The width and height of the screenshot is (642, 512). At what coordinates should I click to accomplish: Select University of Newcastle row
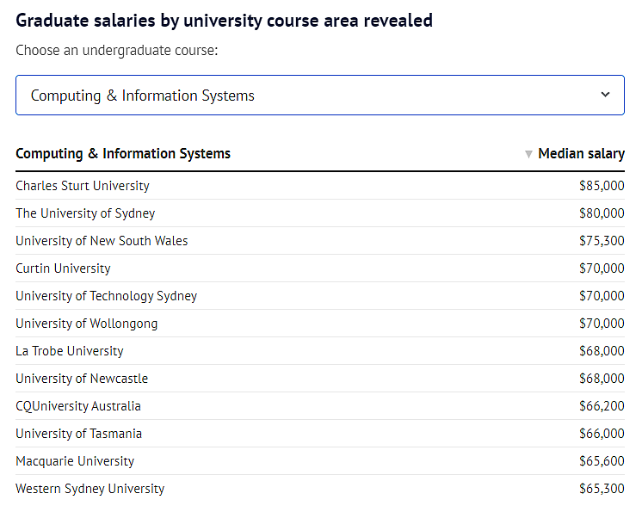pos(320,378)
